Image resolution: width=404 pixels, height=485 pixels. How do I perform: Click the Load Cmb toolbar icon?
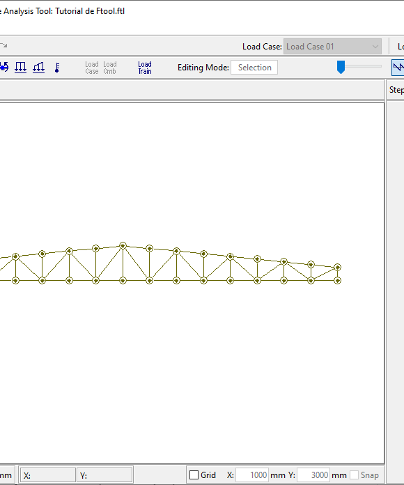tap(110, 68)
